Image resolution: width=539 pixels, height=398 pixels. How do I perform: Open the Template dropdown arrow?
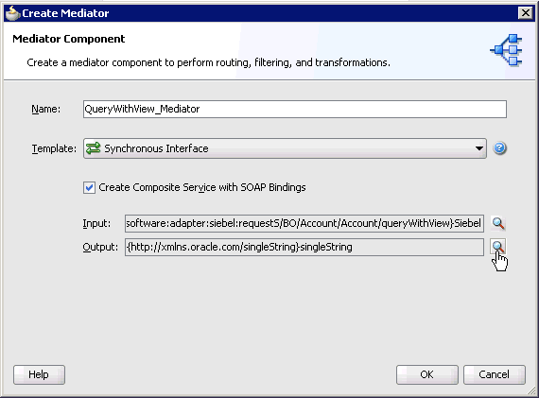pyautogui.click(x=478, y=148)
